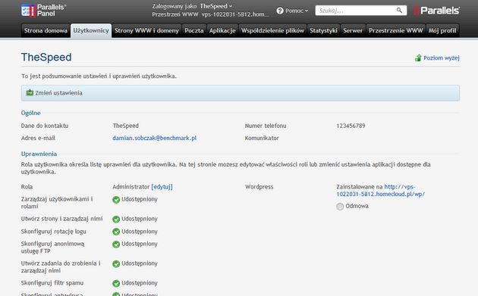Click the green up-level arrow icon
478x296 pixels.
point(418,58)
